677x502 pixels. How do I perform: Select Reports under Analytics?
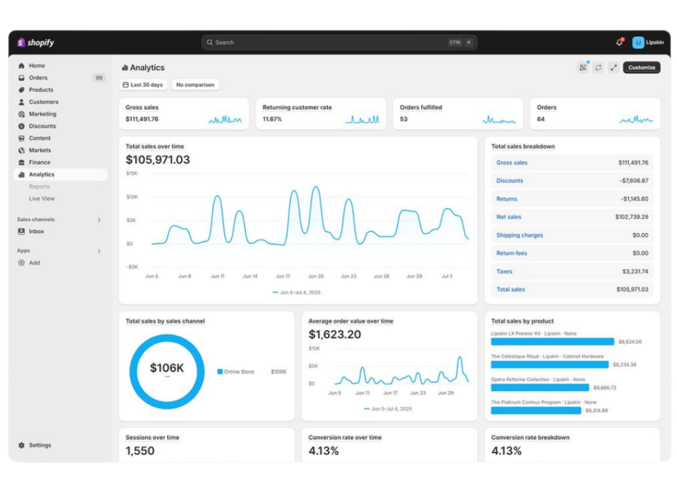click(x=39, y=187)
